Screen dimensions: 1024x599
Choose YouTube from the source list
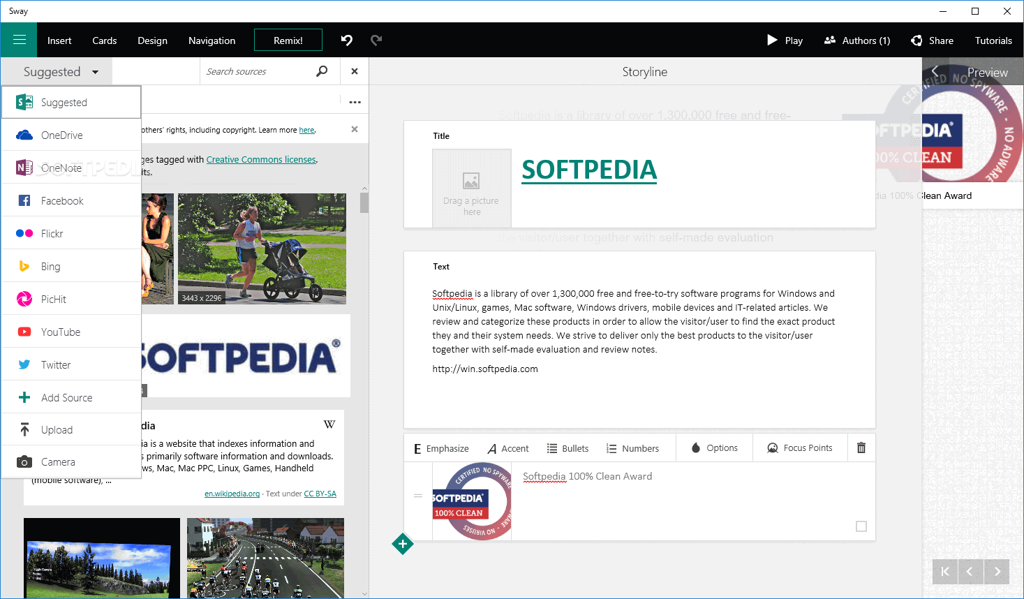(x=71, y=332)
